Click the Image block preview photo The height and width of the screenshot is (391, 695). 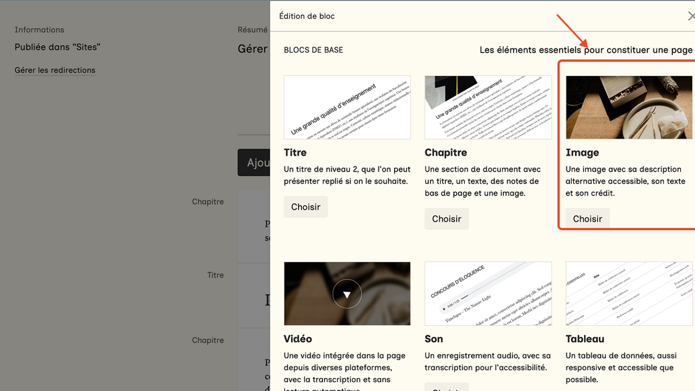click(x=629, y=107)
